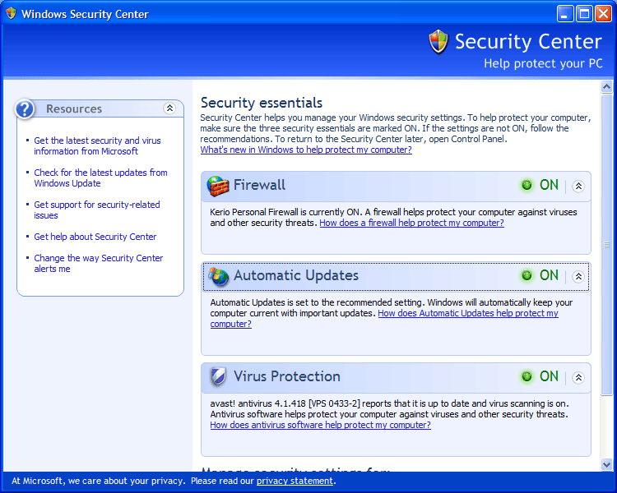Screen dimensions: 617x493
Task: Open 'Change the way Security Center alerts me'
Action: tap(99, 264)
